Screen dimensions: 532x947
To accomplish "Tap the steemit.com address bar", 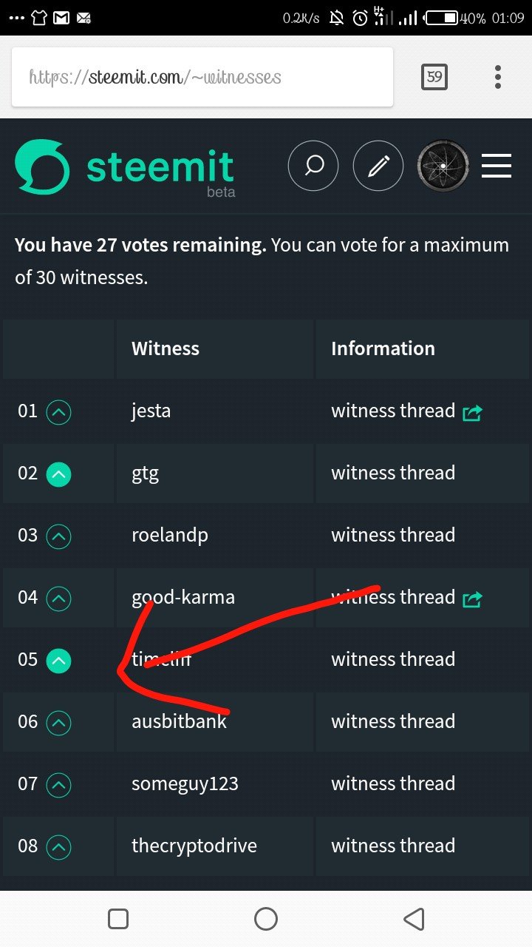I will pos(202,77).
